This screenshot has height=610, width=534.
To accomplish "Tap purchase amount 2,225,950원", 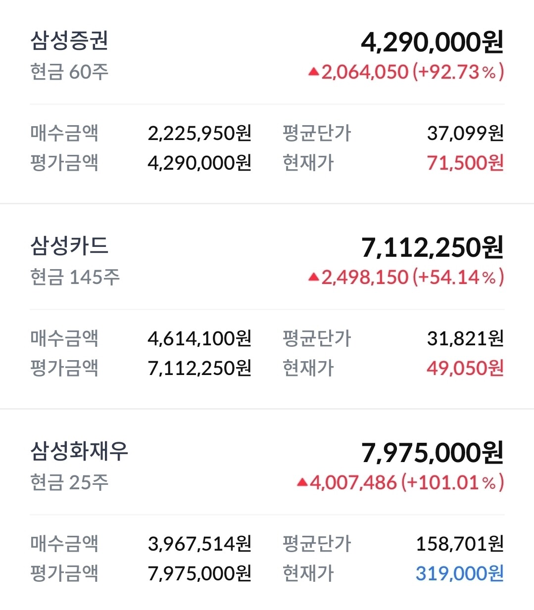I will point(199,133).
